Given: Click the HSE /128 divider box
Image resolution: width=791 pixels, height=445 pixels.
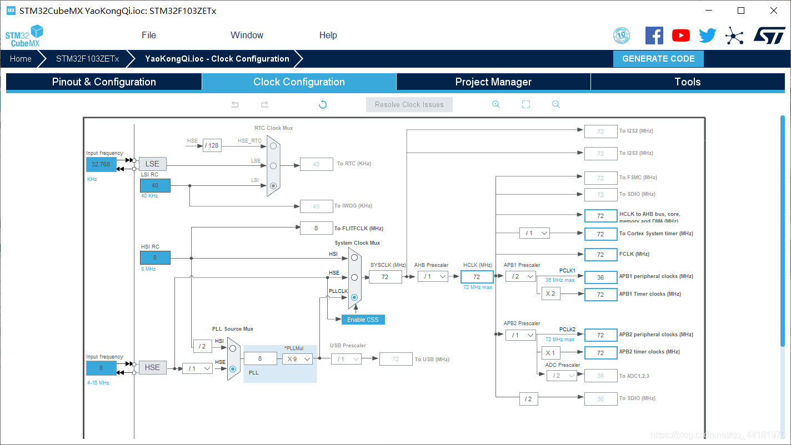Looking at the screenshot, I should (x=212, y=146).
